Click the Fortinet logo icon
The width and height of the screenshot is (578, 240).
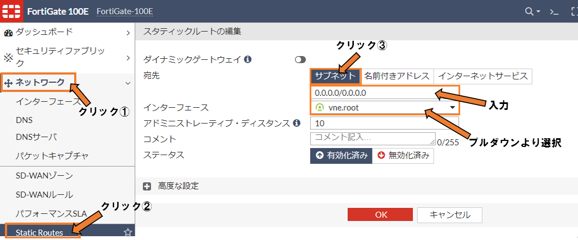coord(11,11)
